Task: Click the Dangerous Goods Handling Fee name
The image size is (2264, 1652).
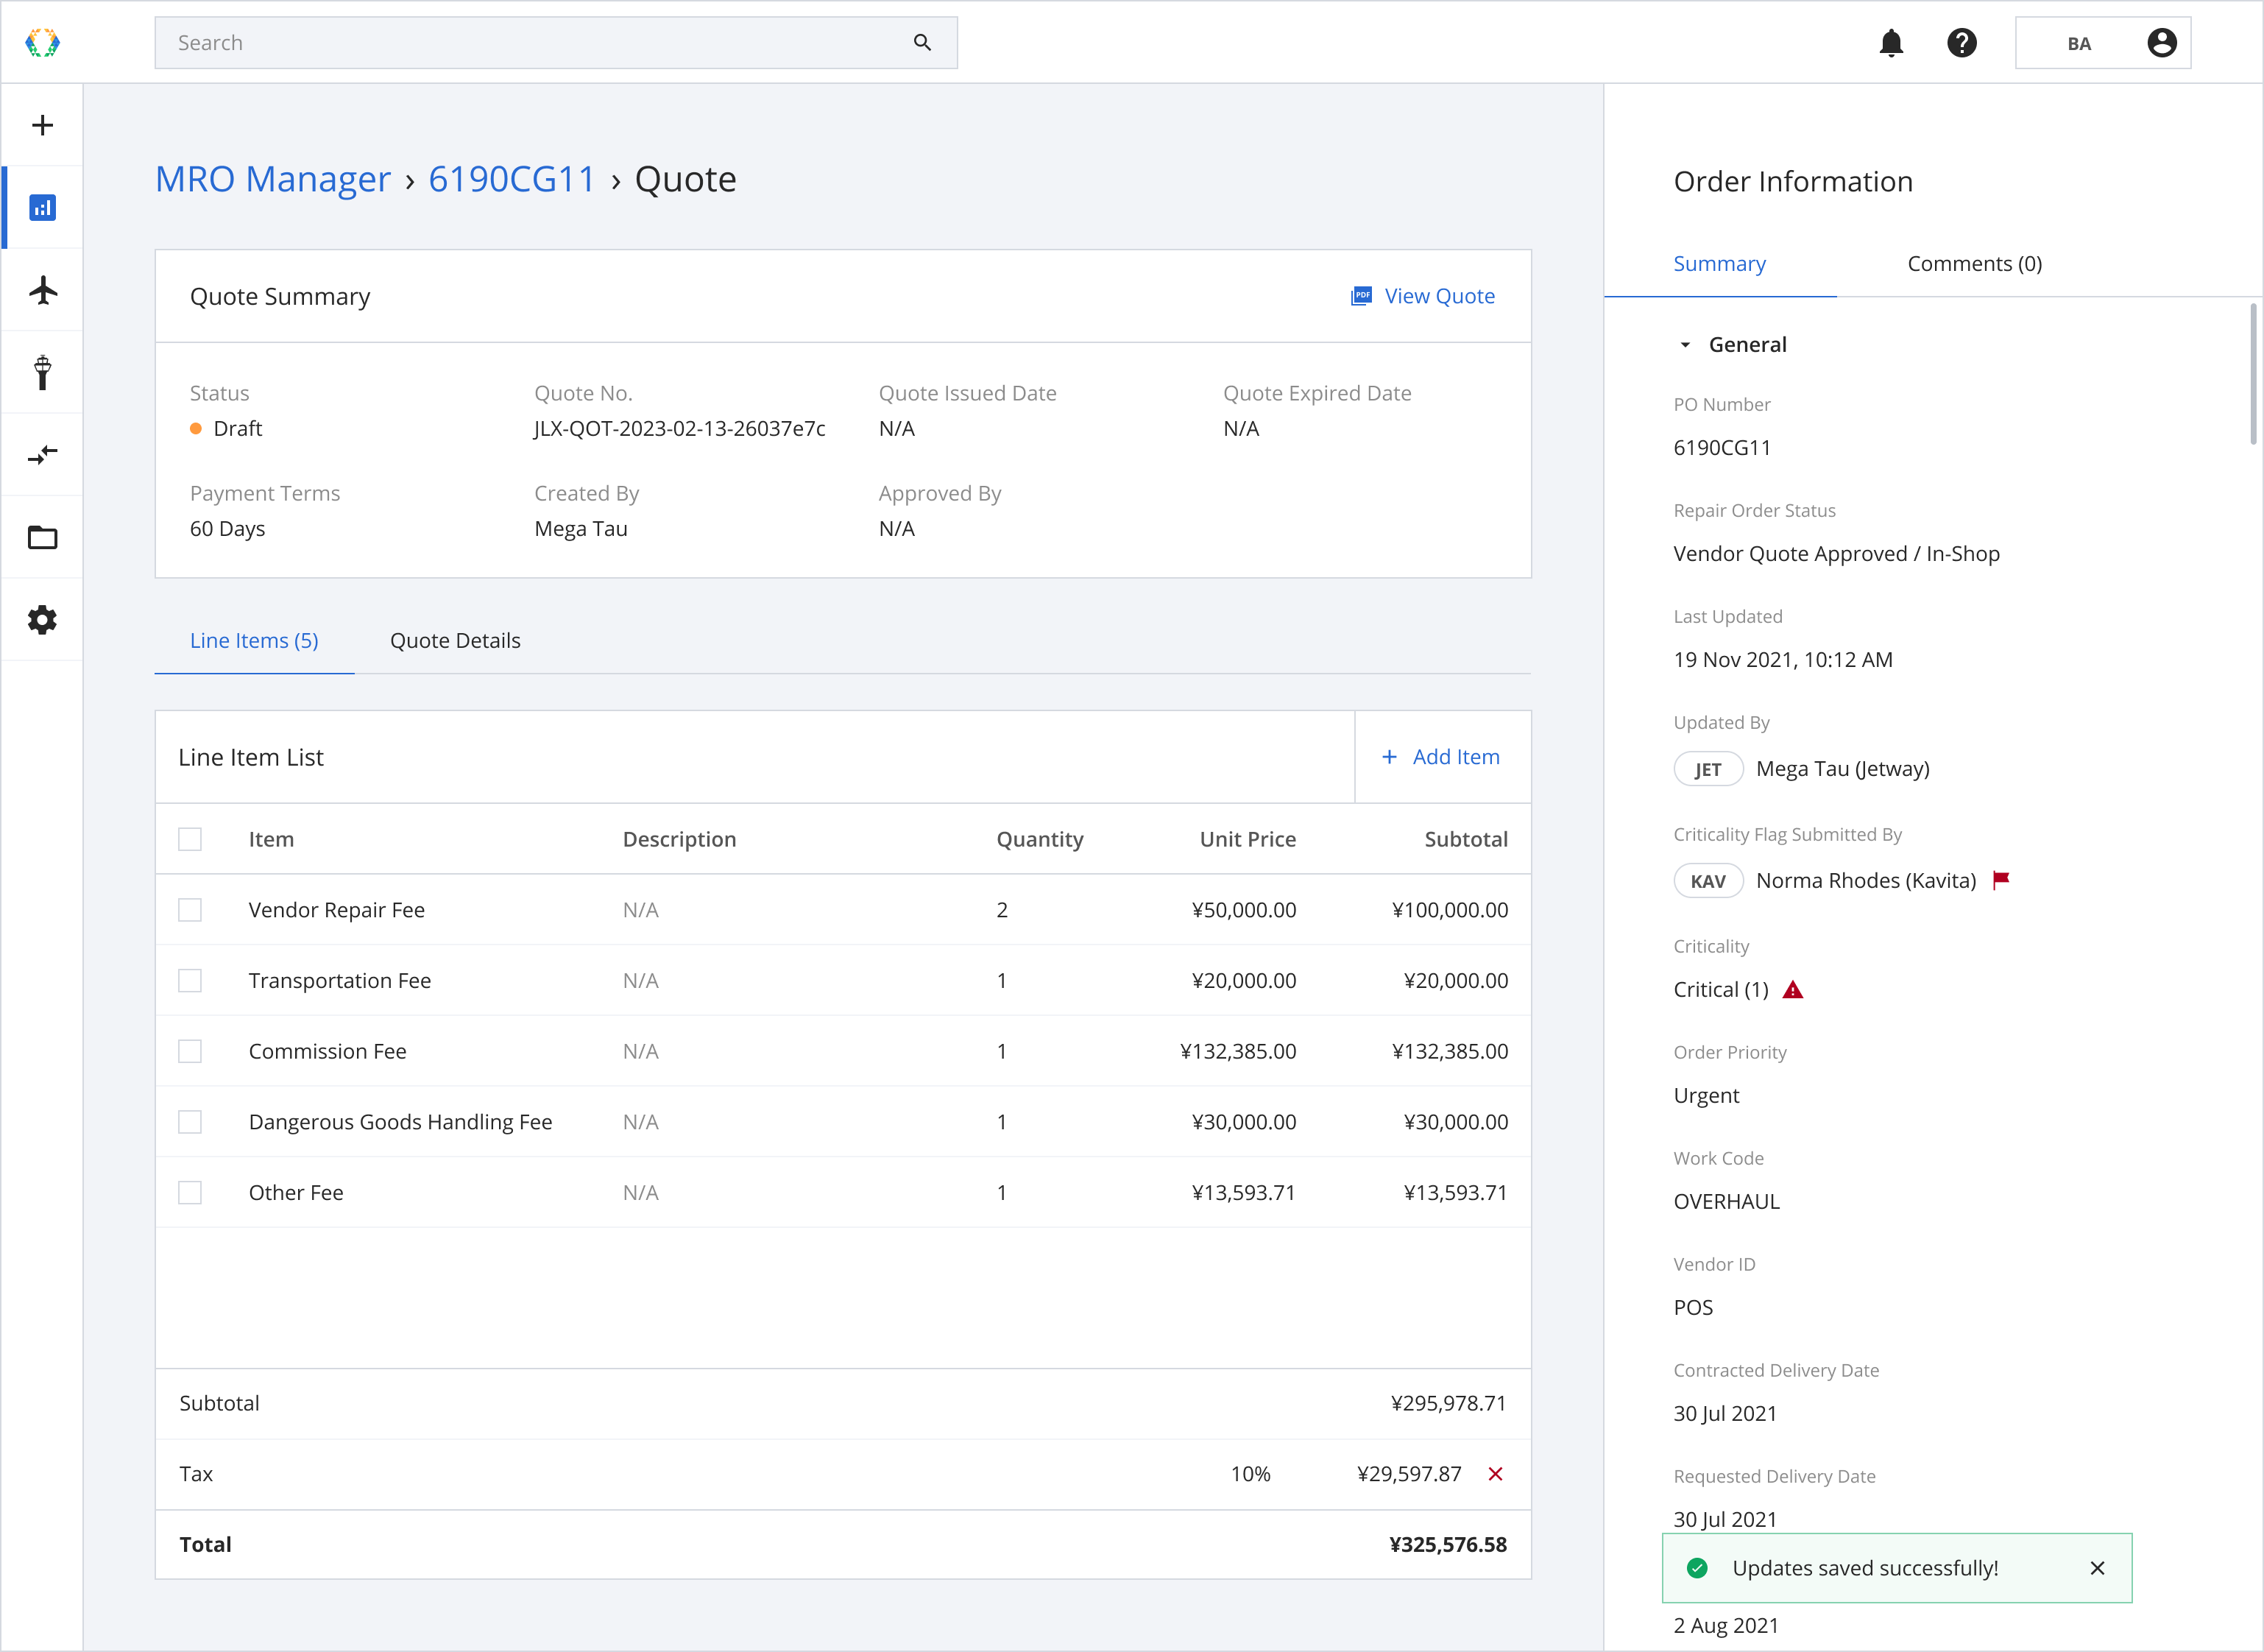Action: 401,1122
